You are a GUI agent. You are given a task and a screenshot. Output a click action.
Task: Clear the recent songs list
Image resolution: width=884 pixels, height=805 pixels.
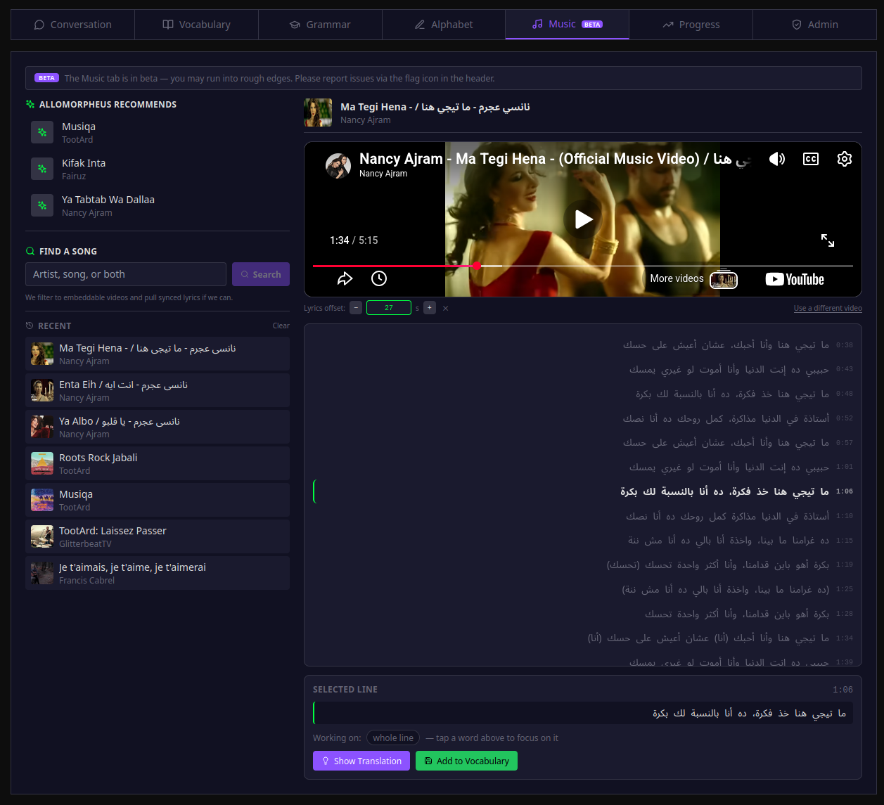point(281,326)
